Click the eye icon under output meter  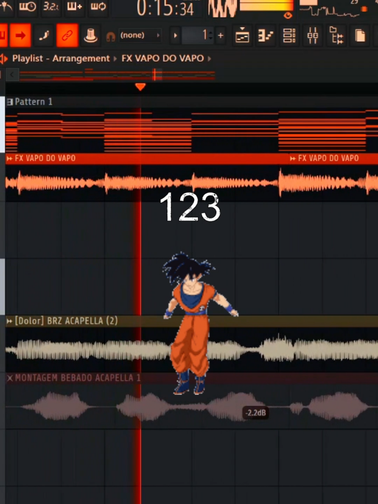tap(288, 16)
